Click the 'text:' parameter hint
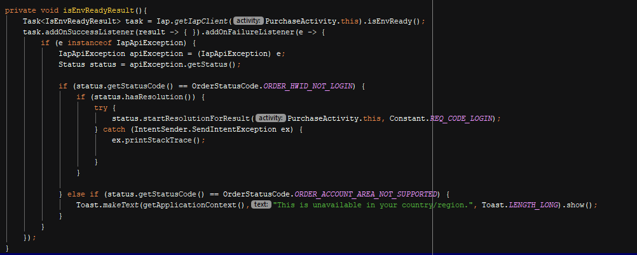The height and width of the screenshot is (255, 637). 261,205
